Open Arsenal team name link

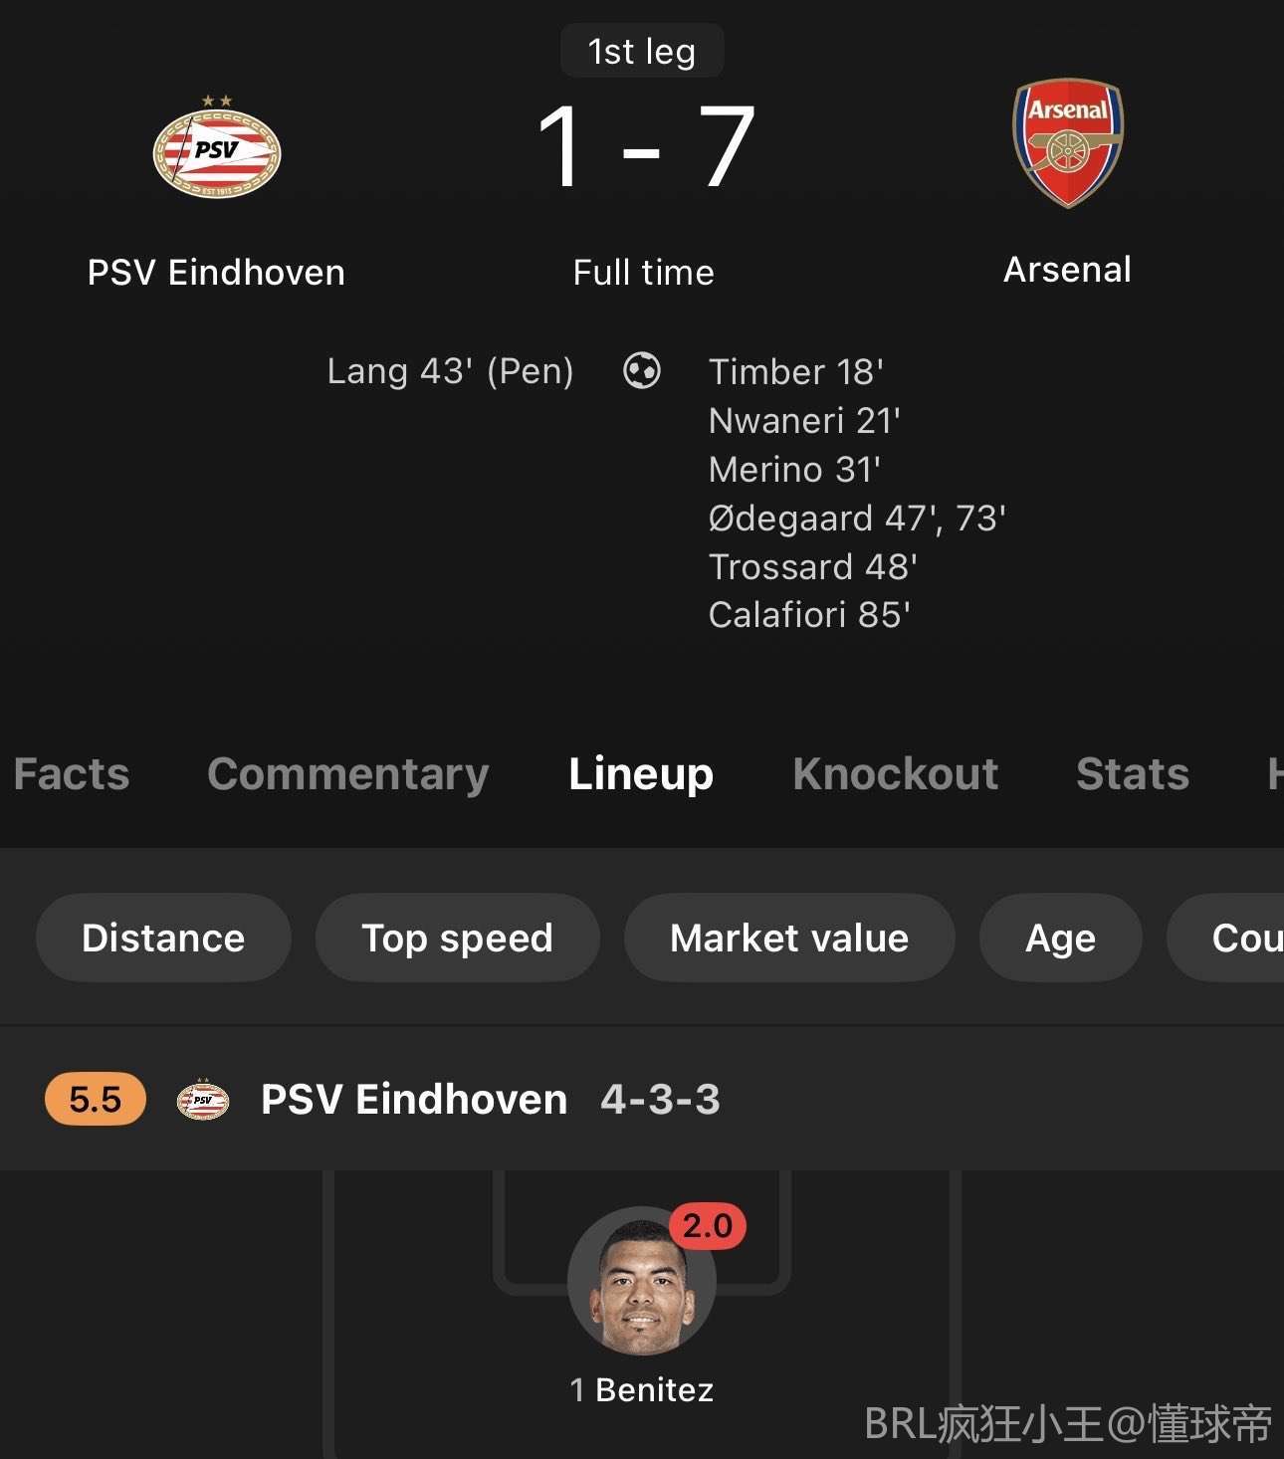pos(1067,270)
